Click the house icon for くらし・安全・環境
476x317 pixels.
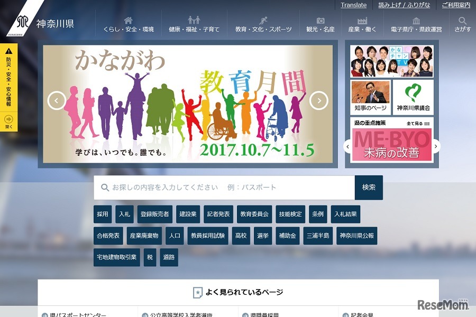click(x=127, y=20)
